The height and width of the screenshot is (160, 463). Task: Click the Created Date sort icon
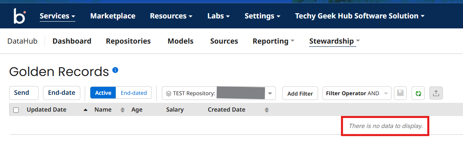pos(266,110)
